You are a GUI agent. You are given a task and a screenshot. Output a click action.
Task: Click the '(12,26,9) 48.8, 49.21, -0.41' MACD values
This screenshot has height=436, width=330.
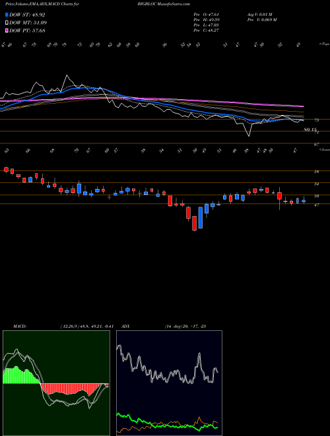pos(87,326)
